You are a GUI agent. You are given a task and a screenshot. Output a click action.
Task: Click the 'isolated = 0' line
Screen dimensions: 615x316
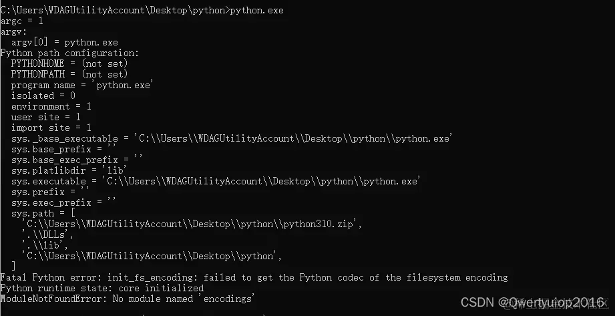point(43,96)
